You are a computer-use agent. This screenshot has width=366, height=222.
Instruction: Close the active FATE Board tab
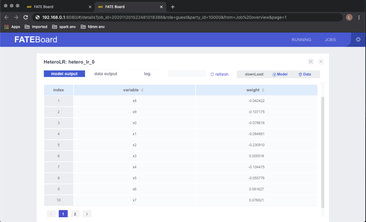pyautogui.click(x=161, y=7)
